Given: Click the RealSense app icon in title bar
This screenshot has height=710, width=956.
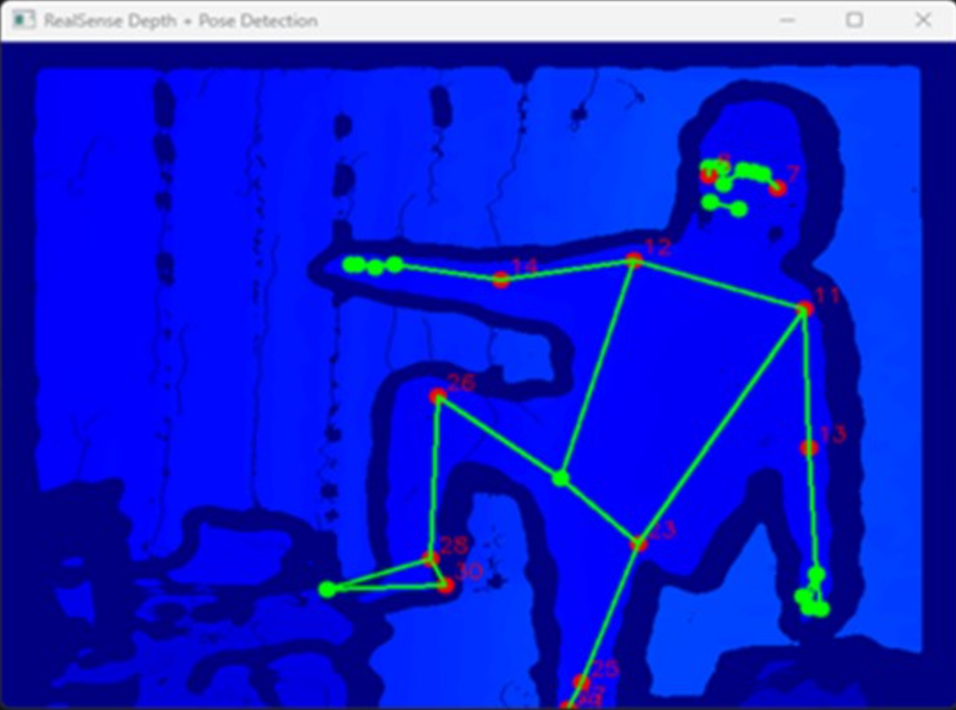Looking at the screenshot, I should click(x=23, y=20).
